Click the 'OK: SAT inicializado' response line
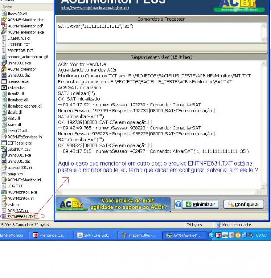 (79, 99)
